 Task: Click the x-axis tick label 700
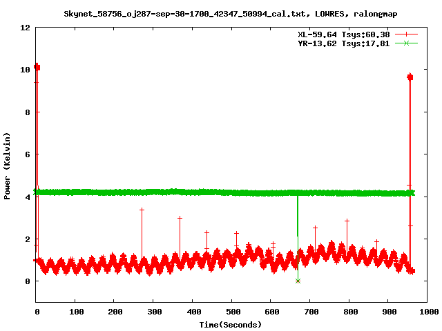(311, 312)
